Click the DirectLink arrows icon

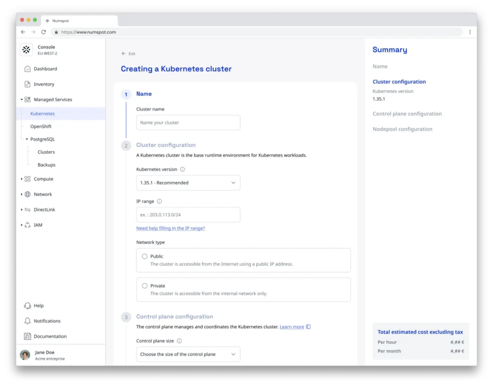click(x=27, y=210)
